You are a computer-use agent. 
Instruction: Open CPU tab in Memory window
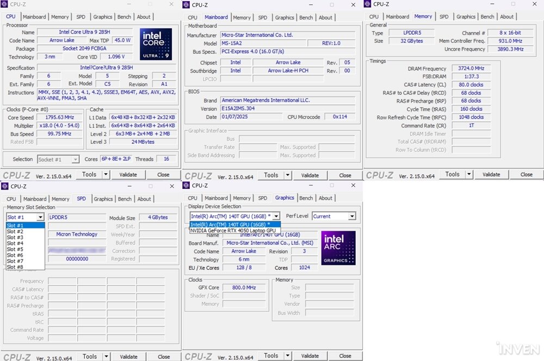point(374,17)
